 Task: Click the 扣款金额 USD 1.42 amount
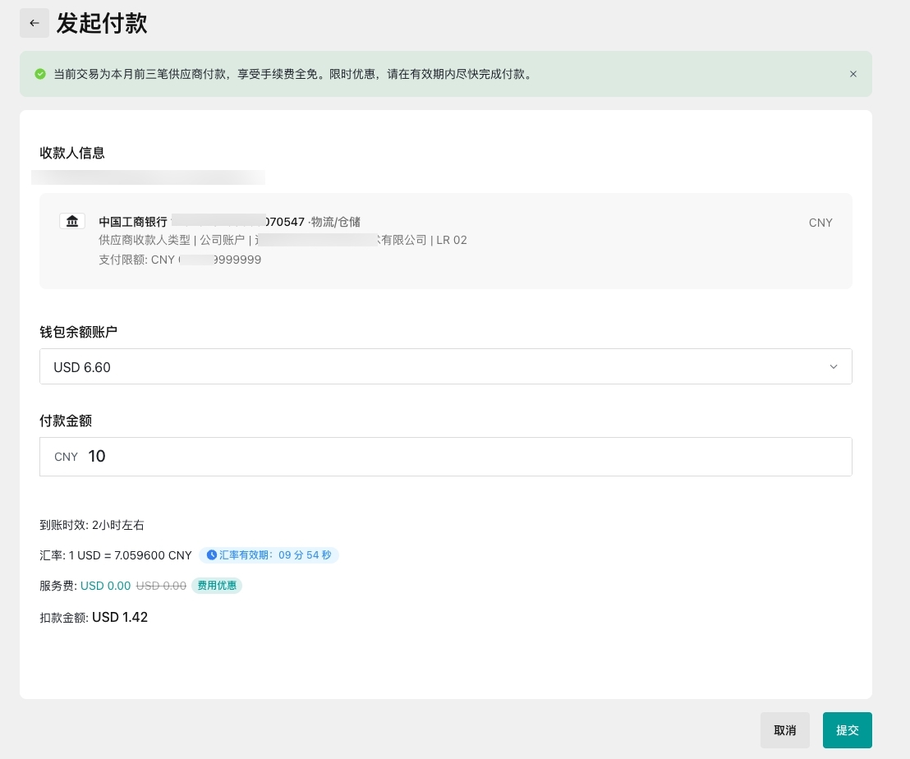[x=120, y=617]
